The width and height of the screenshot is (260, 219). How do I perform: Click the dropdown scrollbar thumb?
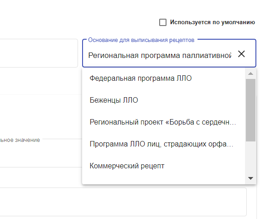pyautogui.click(x=250, y=110)
